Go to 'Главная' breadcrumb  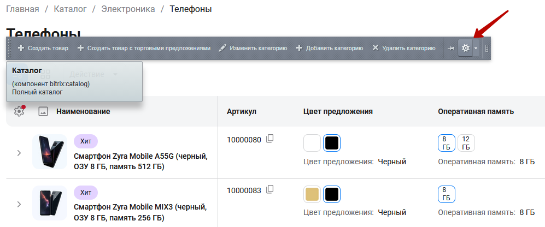(x=22, y=9)
